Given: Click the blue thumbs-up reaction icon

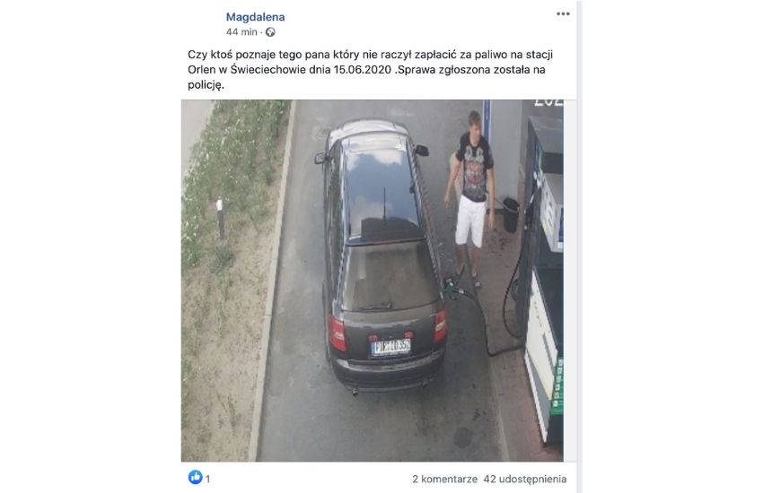Looking at the screenshot, I should click(195, 478).
